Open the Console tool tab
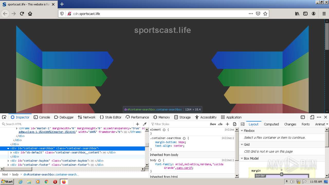329x185 pixels. click(42, 117)
